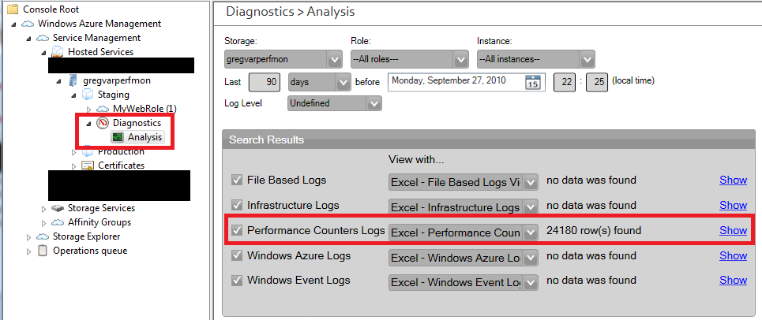This screenshot has width=762, height=320.
Task: Open the Log Level Undefined dropdown
Action: [x=334, y=103]
